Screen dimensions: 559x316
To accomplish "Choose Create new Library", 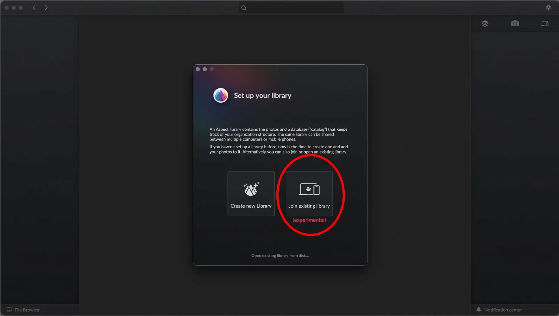I will tap(251, 194).
